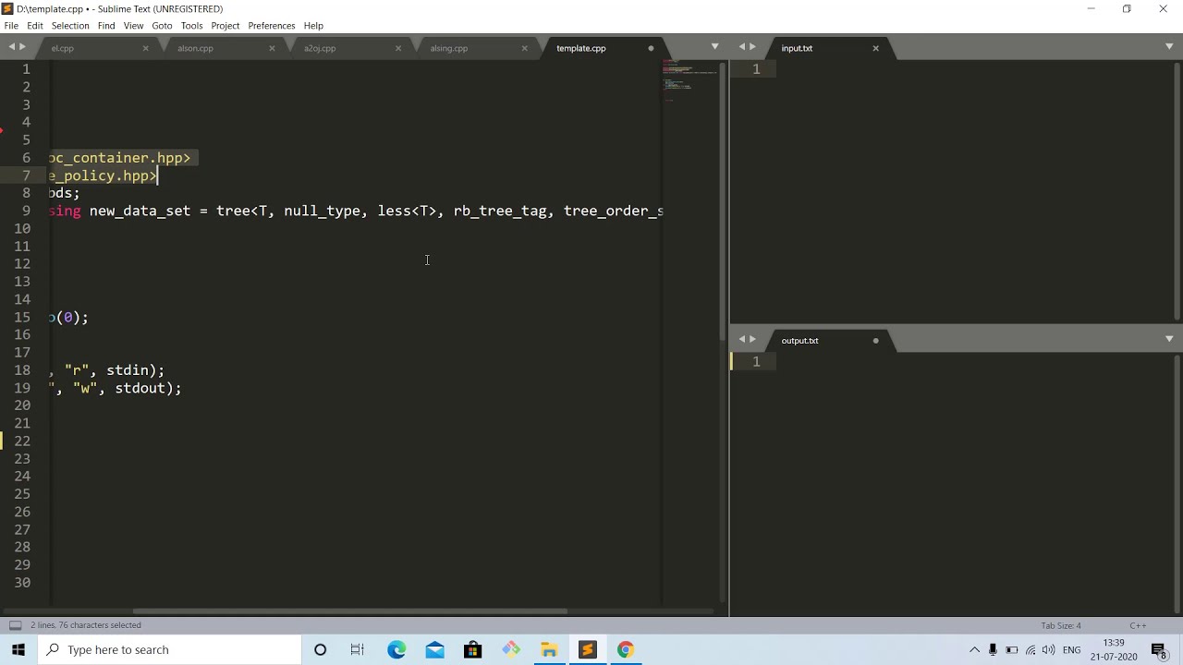Open volume control in system tray
1183x665 pixels.
click(x=1048, y=649)
